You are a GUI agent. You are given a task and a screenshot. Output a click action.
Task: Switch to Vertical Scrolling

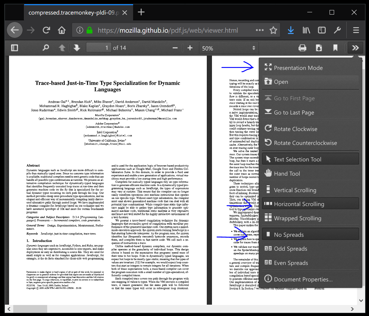coord(311,190)
